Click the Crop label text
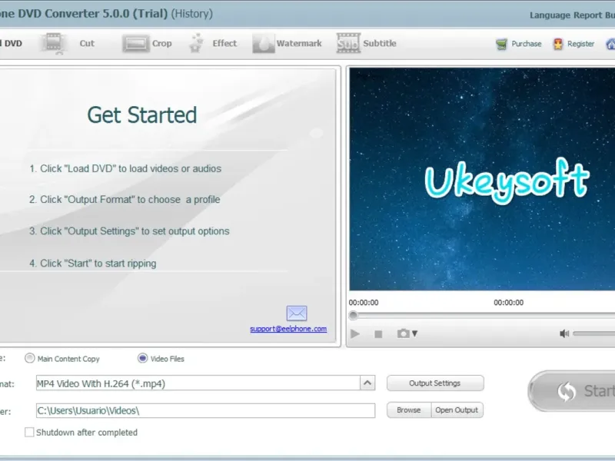Screen dimensions: 615x461 pyautogui.click(x=162, y=44)
